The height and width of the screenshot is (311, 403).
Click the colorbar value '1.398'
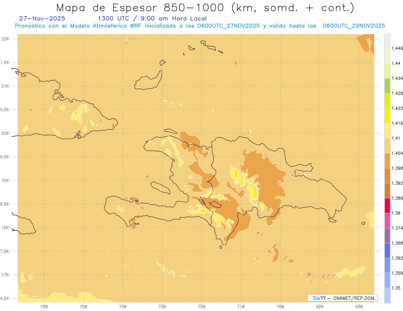tap(397, 168)
